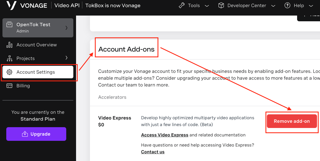Click the Billing credit card icon
Image resolution: width=320 pixels, height=161 pixels.
coord(10,86)
